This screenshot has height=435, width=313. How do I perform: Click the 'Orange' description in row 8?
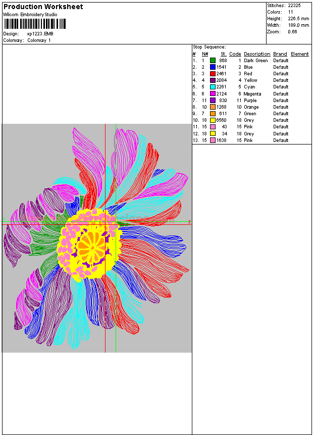point(251,107)
